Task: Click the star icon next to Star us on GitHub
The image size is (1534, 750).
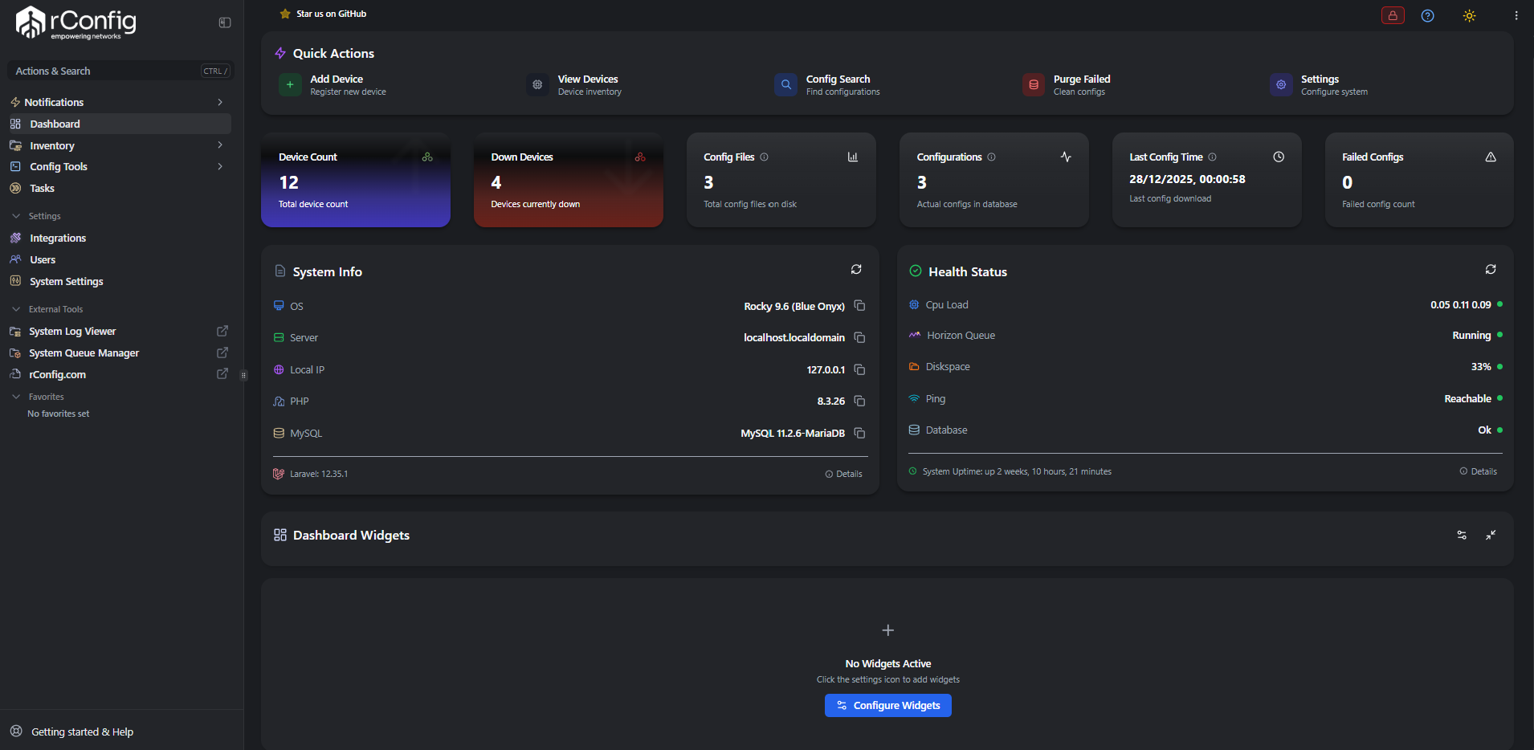Action: [285, 14]
